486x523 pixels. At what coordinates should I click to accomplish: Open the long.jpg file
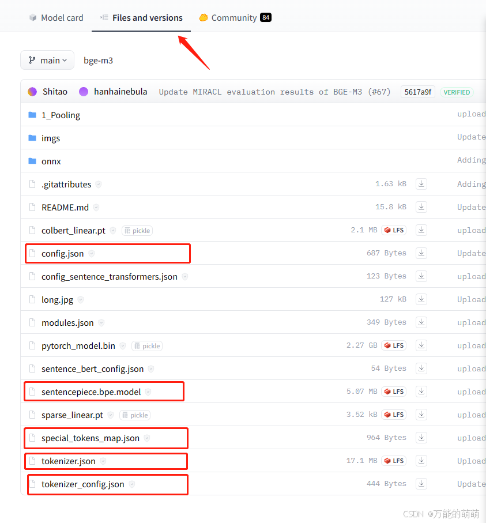point(58,300)
